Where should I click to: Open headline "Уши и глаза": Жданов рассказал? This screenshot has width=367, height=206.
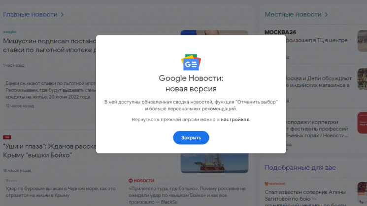point(50,151)
